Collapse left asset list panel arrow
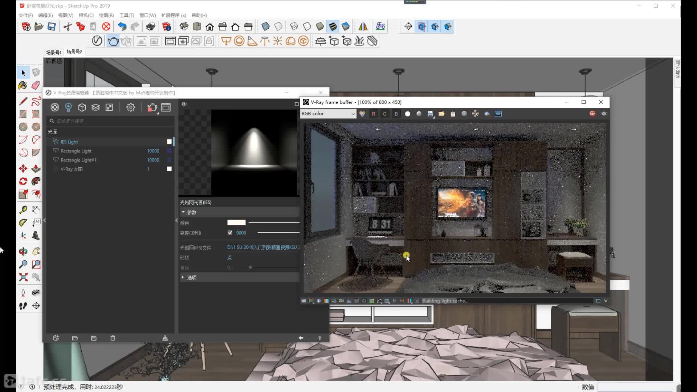Image resolution: width=697 pixels, height=392 pixels. tap(44, 220)
